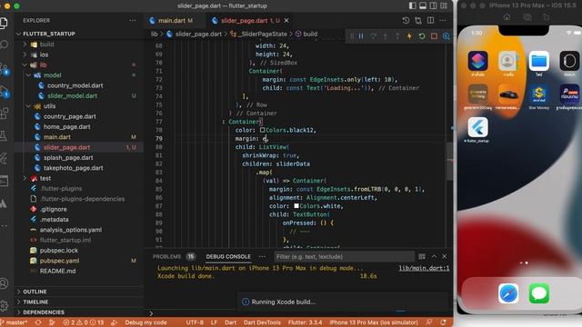Pause the debug session
The height and width of the screenshot is (327, 582).
click(361, 36)
